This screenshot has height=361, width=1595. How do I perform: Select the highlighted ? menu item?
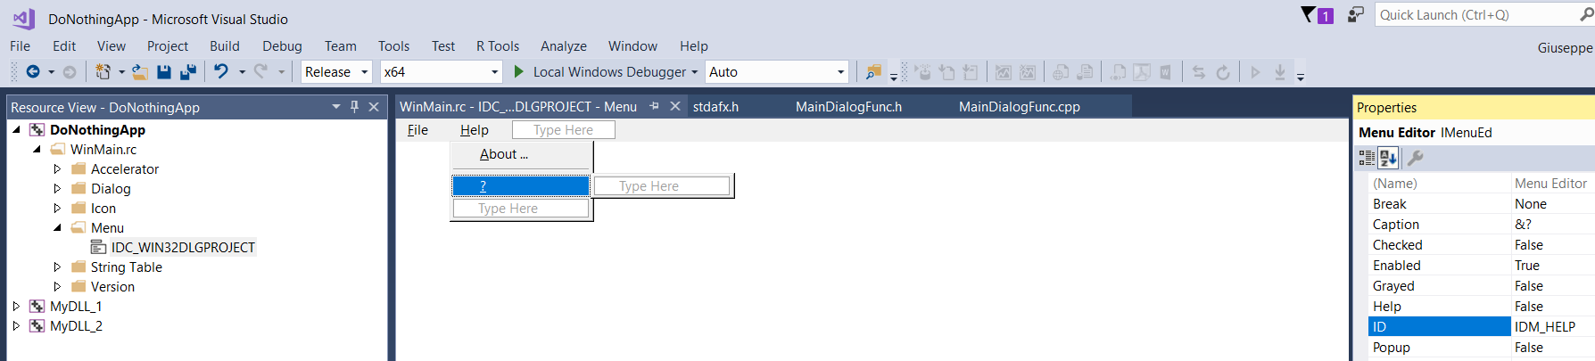[521, 185]
